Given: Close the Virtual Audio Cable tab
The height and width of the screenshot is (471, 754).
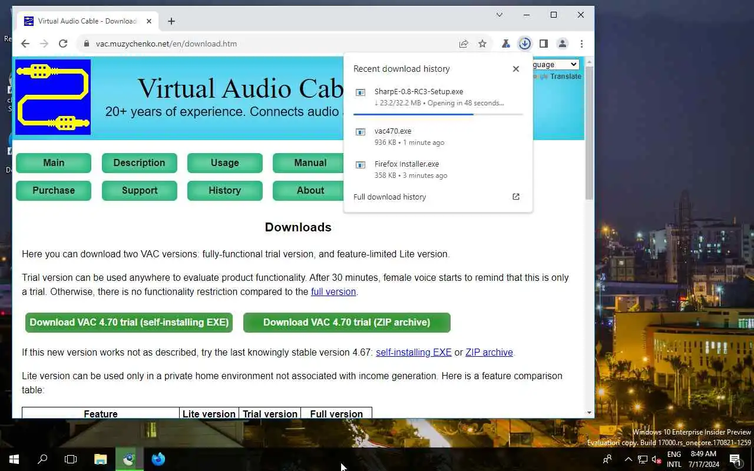Looking at the screenshot, I should (x=149, y=21).
